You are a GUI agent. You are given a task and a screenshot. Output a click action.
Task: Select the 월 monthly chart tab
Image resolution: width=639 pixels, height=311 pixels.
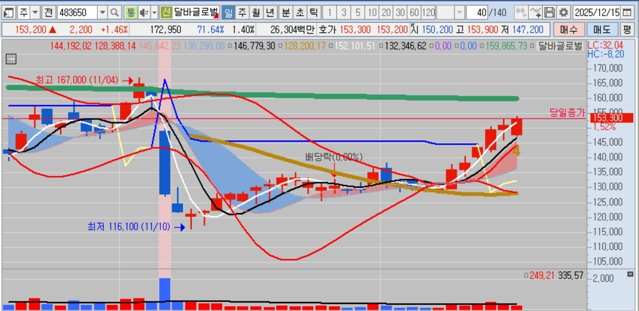(256, 12)
